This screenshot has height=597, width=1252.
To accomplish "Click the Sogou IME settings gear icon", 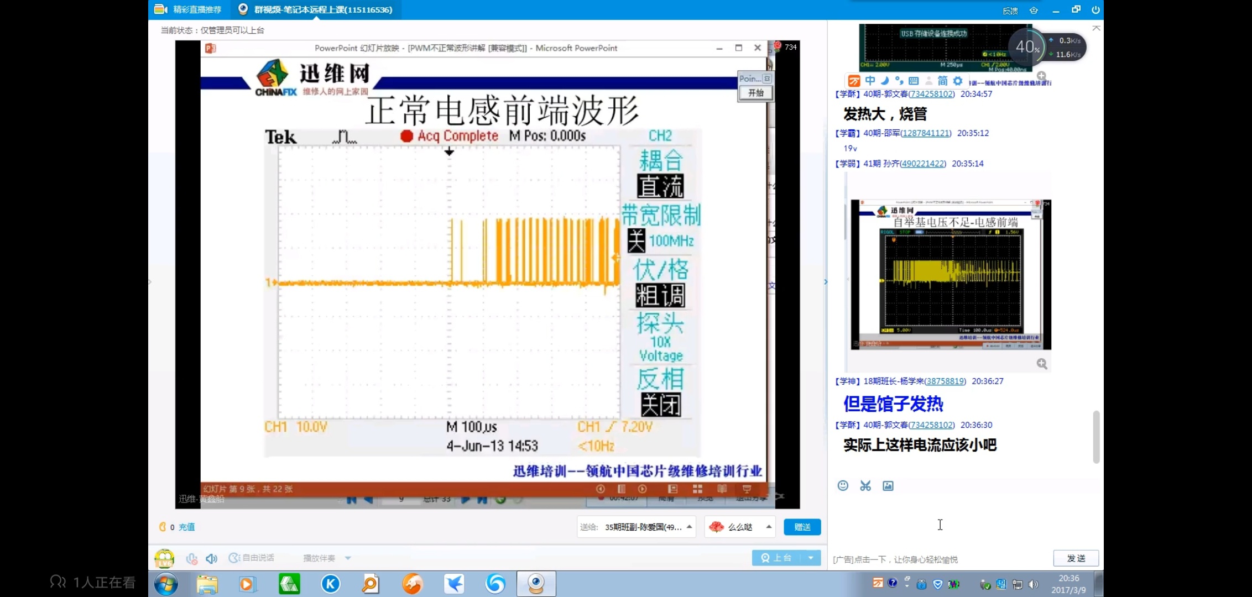I will coord(958,81).
